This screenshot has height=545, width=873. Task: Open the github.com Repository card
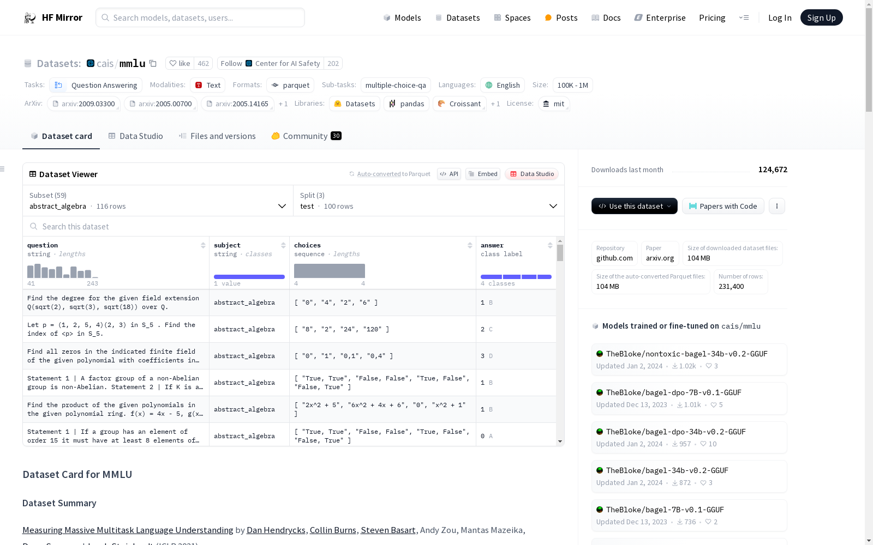pyautogui.click(x=614, y=253)
